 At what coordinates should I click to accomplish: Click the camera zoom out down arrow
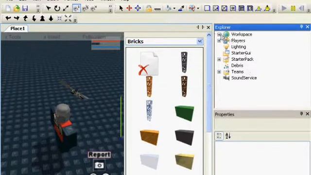(51, 18)
